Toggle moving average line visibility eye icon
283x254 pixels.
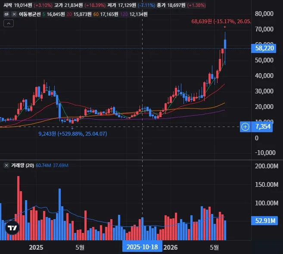click(6, 14)
